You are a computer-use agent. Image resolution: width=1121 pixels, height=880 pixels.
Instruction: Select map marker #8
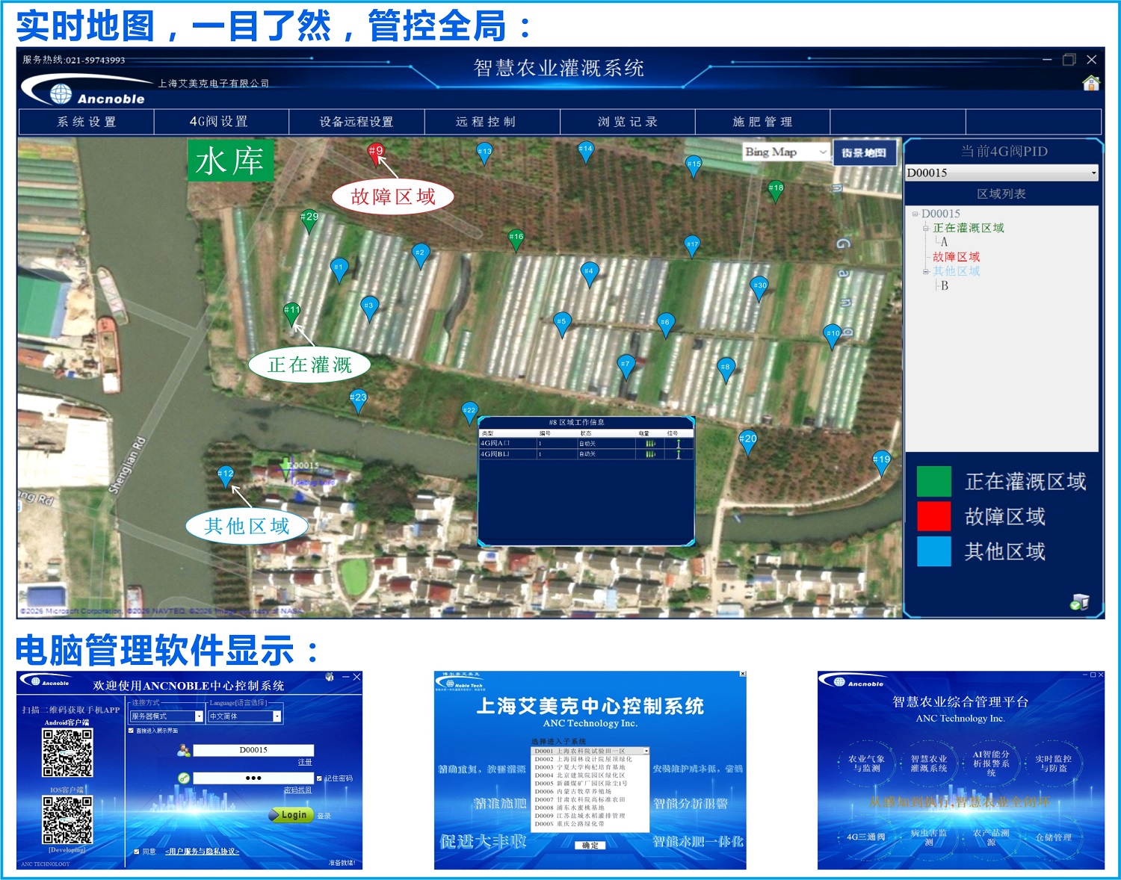click(x=726, y=370)
